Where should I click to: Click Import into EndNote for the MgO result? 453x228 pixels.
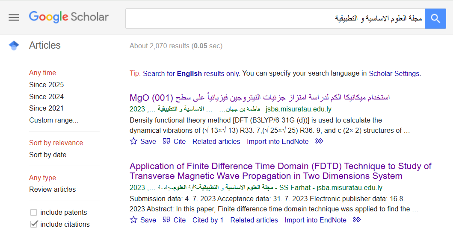(277, 141)
